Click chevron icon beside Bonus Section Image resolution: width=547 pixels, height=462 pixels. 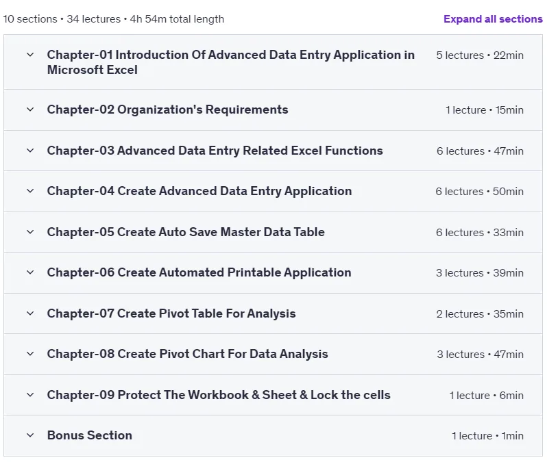pyautogui.click(x=30, y=435)
